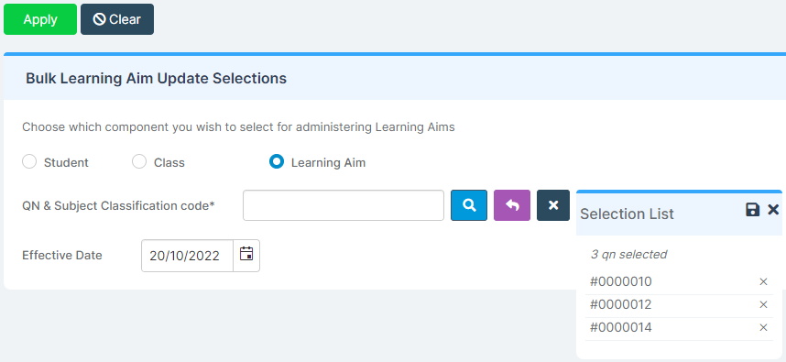Click the Clear button
786x362 pixels.
pyautogui.click(x=117, y=19)
